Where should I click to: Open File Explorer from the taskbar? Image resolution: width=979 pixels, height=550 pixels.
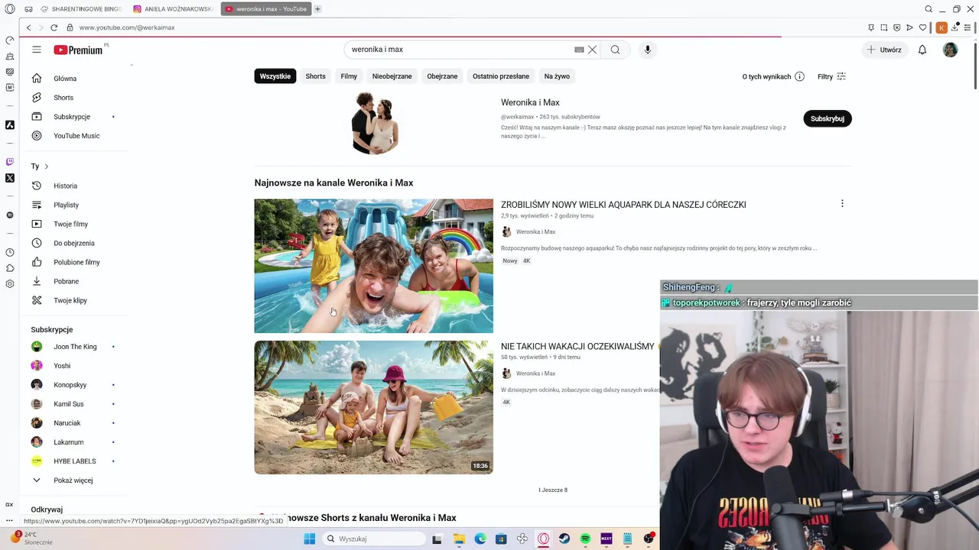pyautogui.click(x=459, y=539)
